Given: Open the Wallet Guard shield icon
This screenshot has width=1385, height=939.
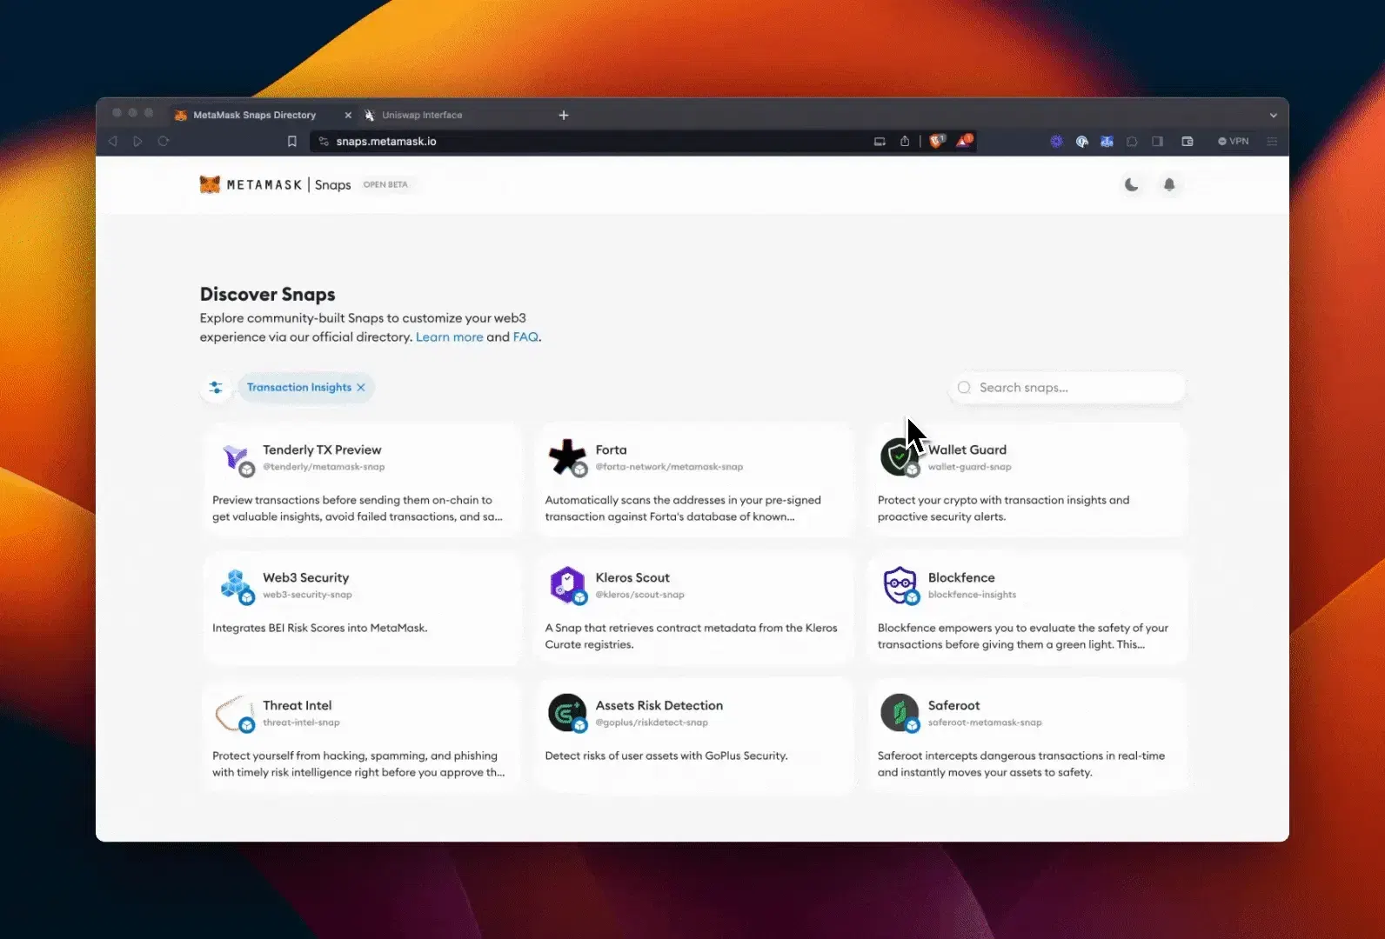Looking at the screenshot, I should (900, 458).
